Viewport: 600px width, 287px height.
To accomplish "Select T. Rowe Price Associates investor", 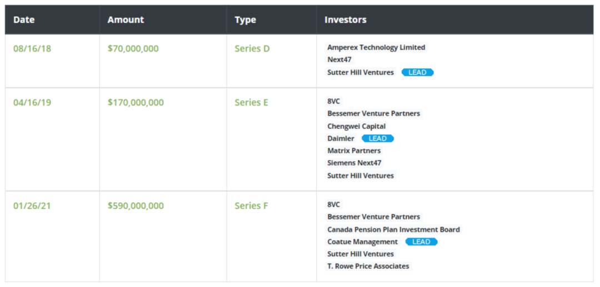I will [x=368, y=266].
